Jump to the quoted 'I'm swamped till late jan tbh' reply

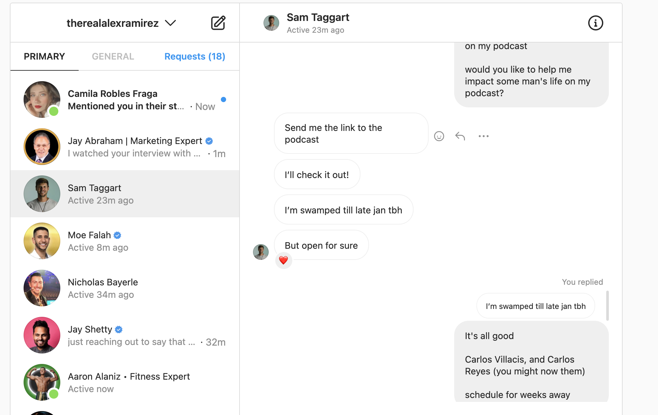pyautogui.click(x=535, y=306)
